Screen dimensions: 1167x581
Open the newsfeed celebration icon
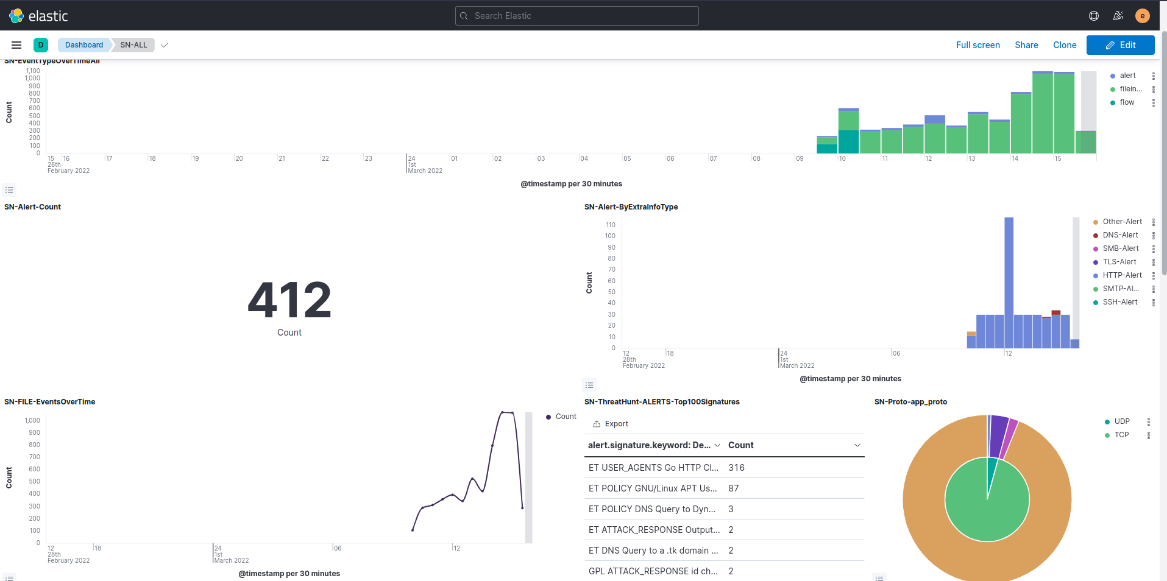[1118, 16]
